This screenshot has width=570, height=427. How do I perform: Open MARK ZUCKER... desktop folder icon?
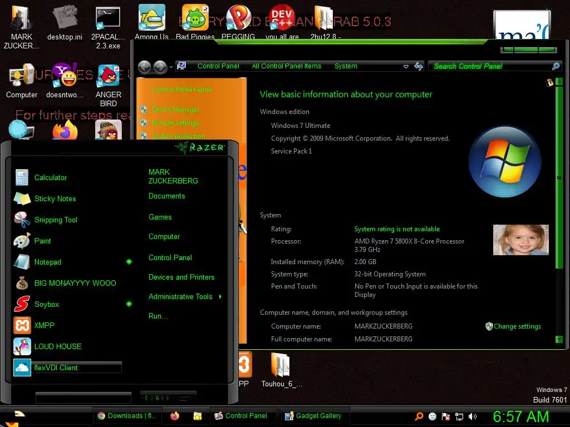[x=21, y=27]
